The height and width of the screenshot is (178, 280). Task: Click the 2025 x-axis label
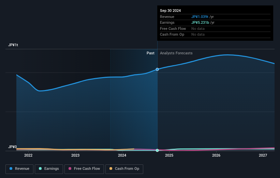click(169, 156)
